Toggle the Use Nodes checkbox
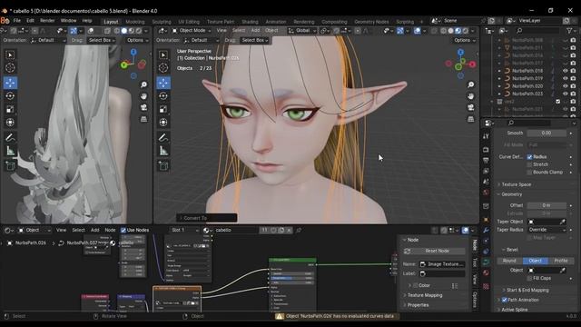Viewport: 581px width, 327px height. [123, 230]
